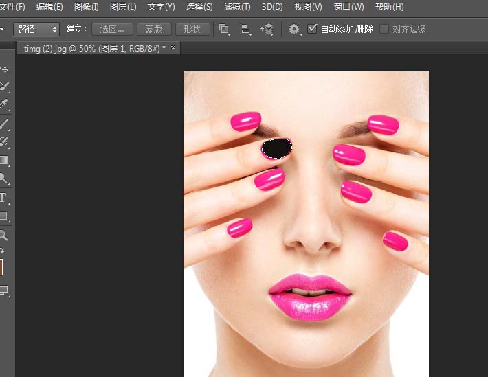Image resolution: width=488 pixels, height=377 pixels.
Task: Select the Gradient tool
Action: [x=4, y=160]
